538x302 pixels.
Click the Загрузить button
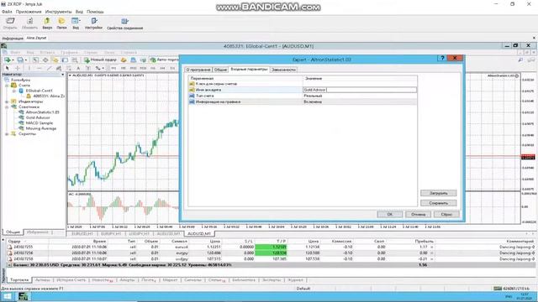pos(439,193)
